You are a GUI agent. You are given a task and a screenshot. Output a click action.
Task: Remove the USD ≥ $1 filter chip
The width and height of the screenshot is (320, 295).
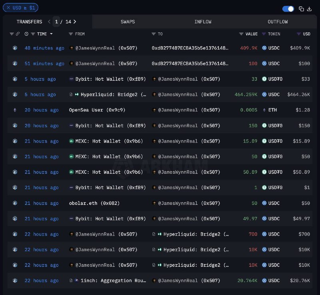8,8
